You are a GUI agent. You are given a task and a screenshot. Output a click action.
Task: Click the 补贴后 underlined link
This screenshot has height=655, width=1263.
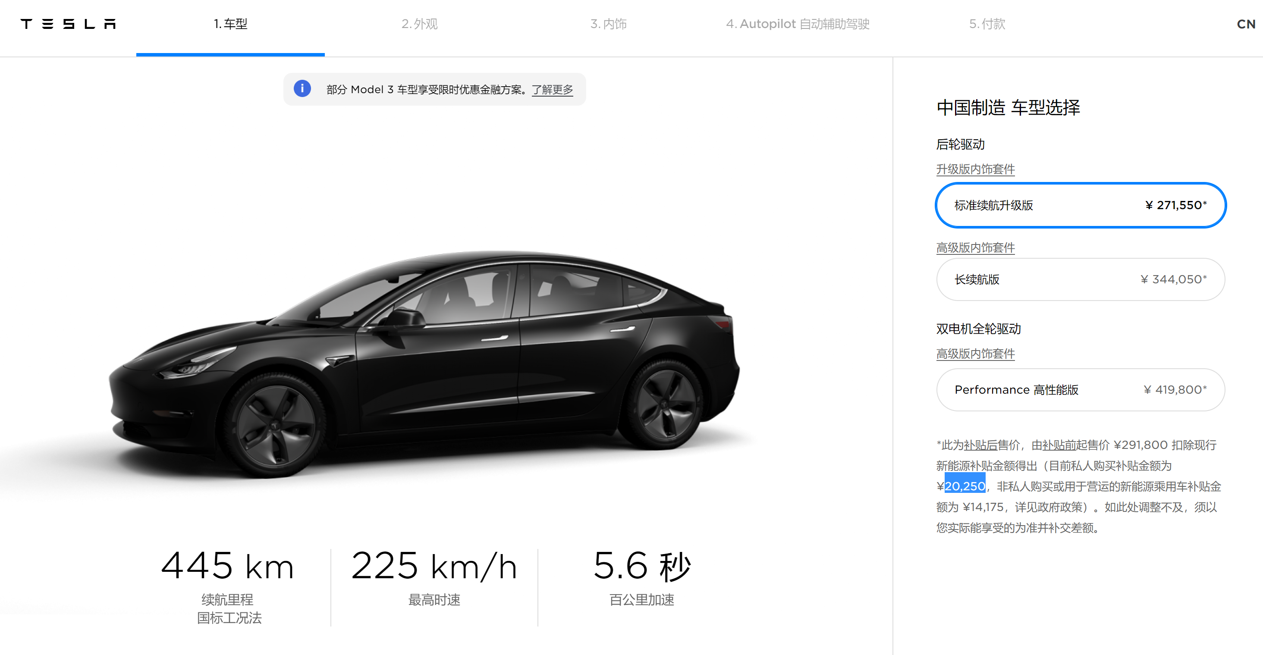[x=980, y=445]
